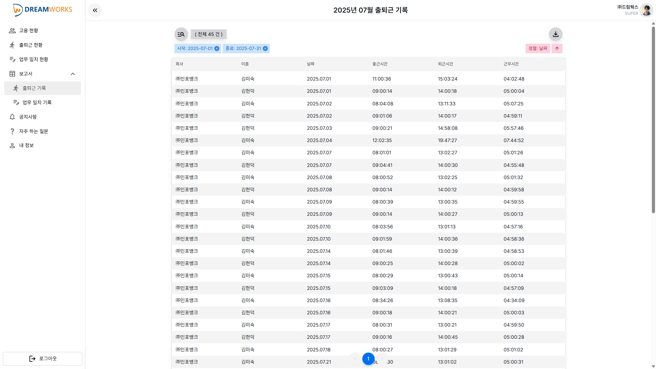Click the 로그아웃 button
This screenshot has width=656, height=369.
pyautogui.click(x=42, y=359)
